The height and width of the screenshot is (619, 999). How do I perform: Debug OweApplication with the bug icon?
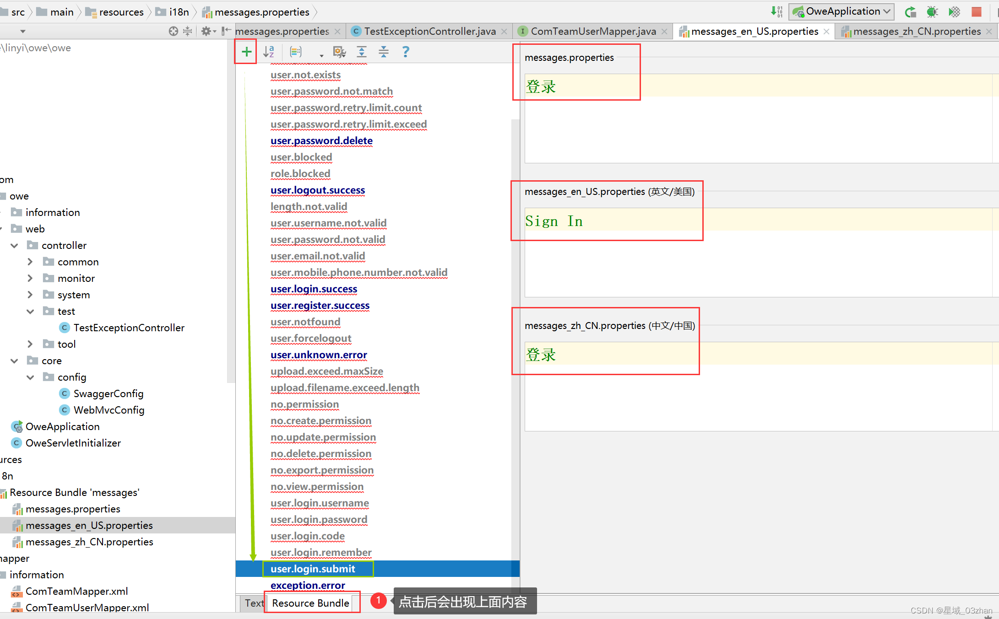tap(932, 11)
